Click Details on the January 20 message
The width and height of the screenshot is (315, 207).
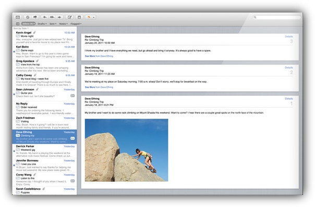[289, 37]
